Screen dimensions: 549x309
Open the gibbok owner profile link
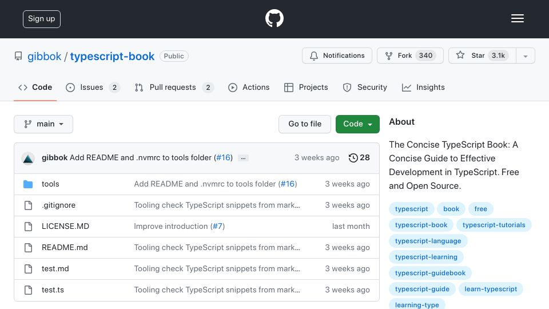coord(45,57)
